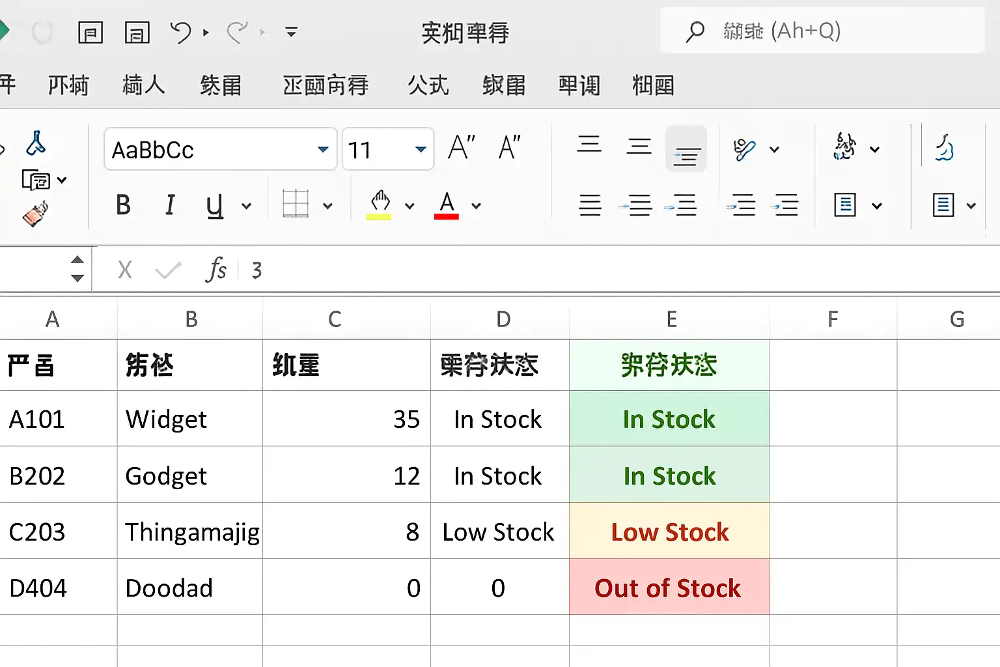Screen dimensions: 1000x667
Task: Click the Cut scissors icon
Action: [35, 143]
